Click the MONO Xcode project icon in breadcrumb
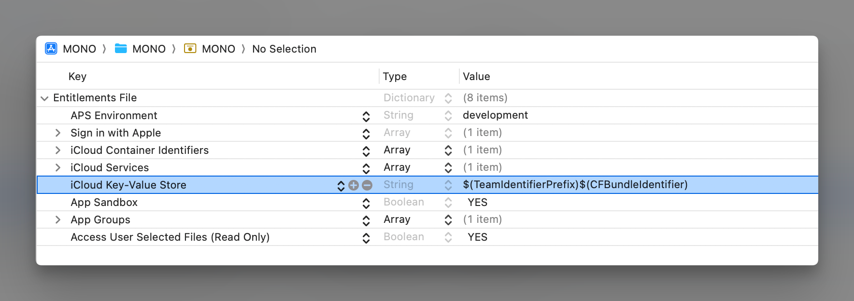Image resolution: width=854 pixels, height=301 pixels. [51, 49]
